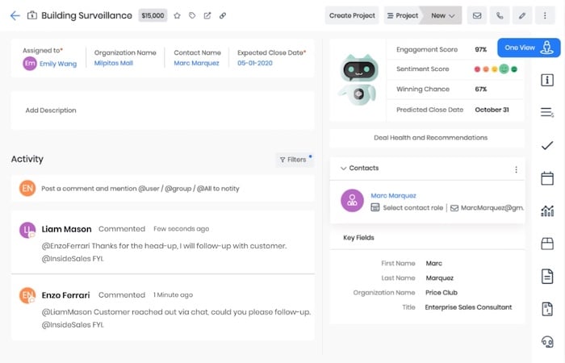Click the pencil edit icon
565x363 pixels.
click(x=522, y=15)
